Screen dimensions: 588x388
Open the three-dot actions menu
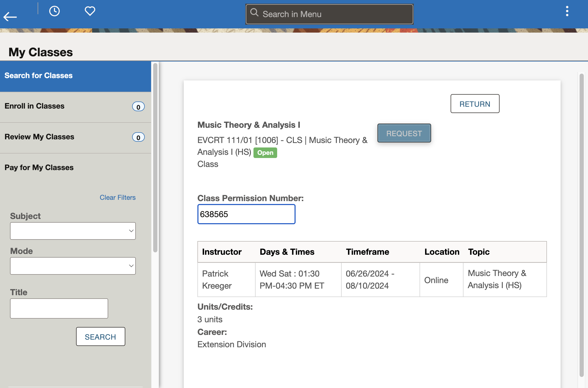point(567,11)
